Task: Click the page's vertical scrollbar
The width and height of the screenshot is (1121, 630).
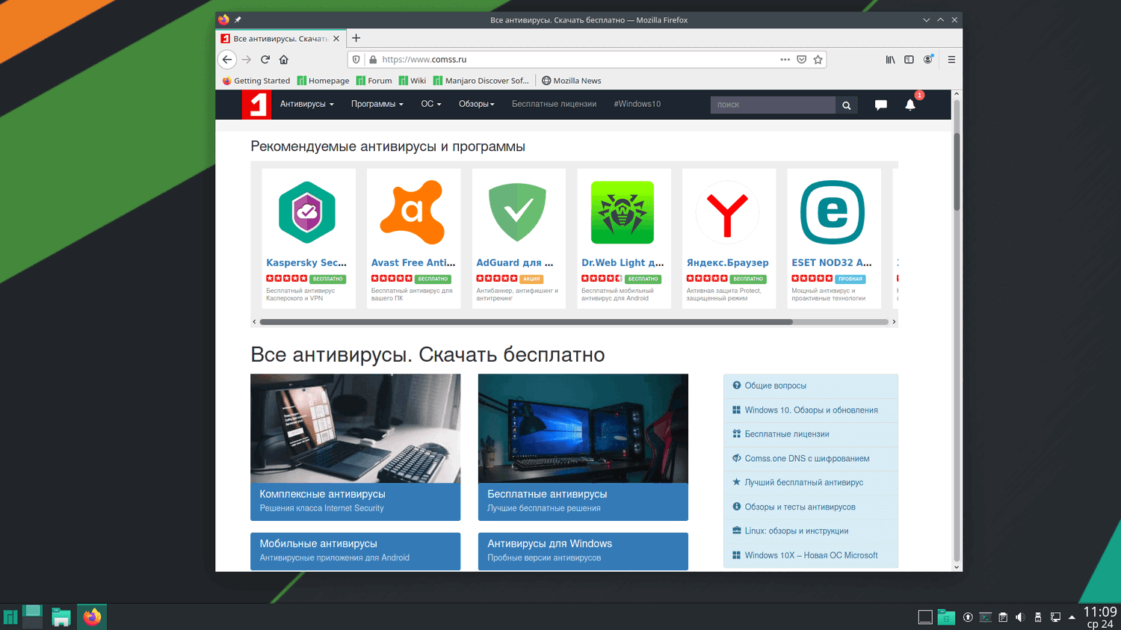Action: pyautogui.click(x=957, y=172)
